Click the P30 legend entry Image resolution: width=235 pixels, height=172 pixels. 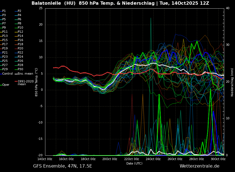[x=20, y=69]
